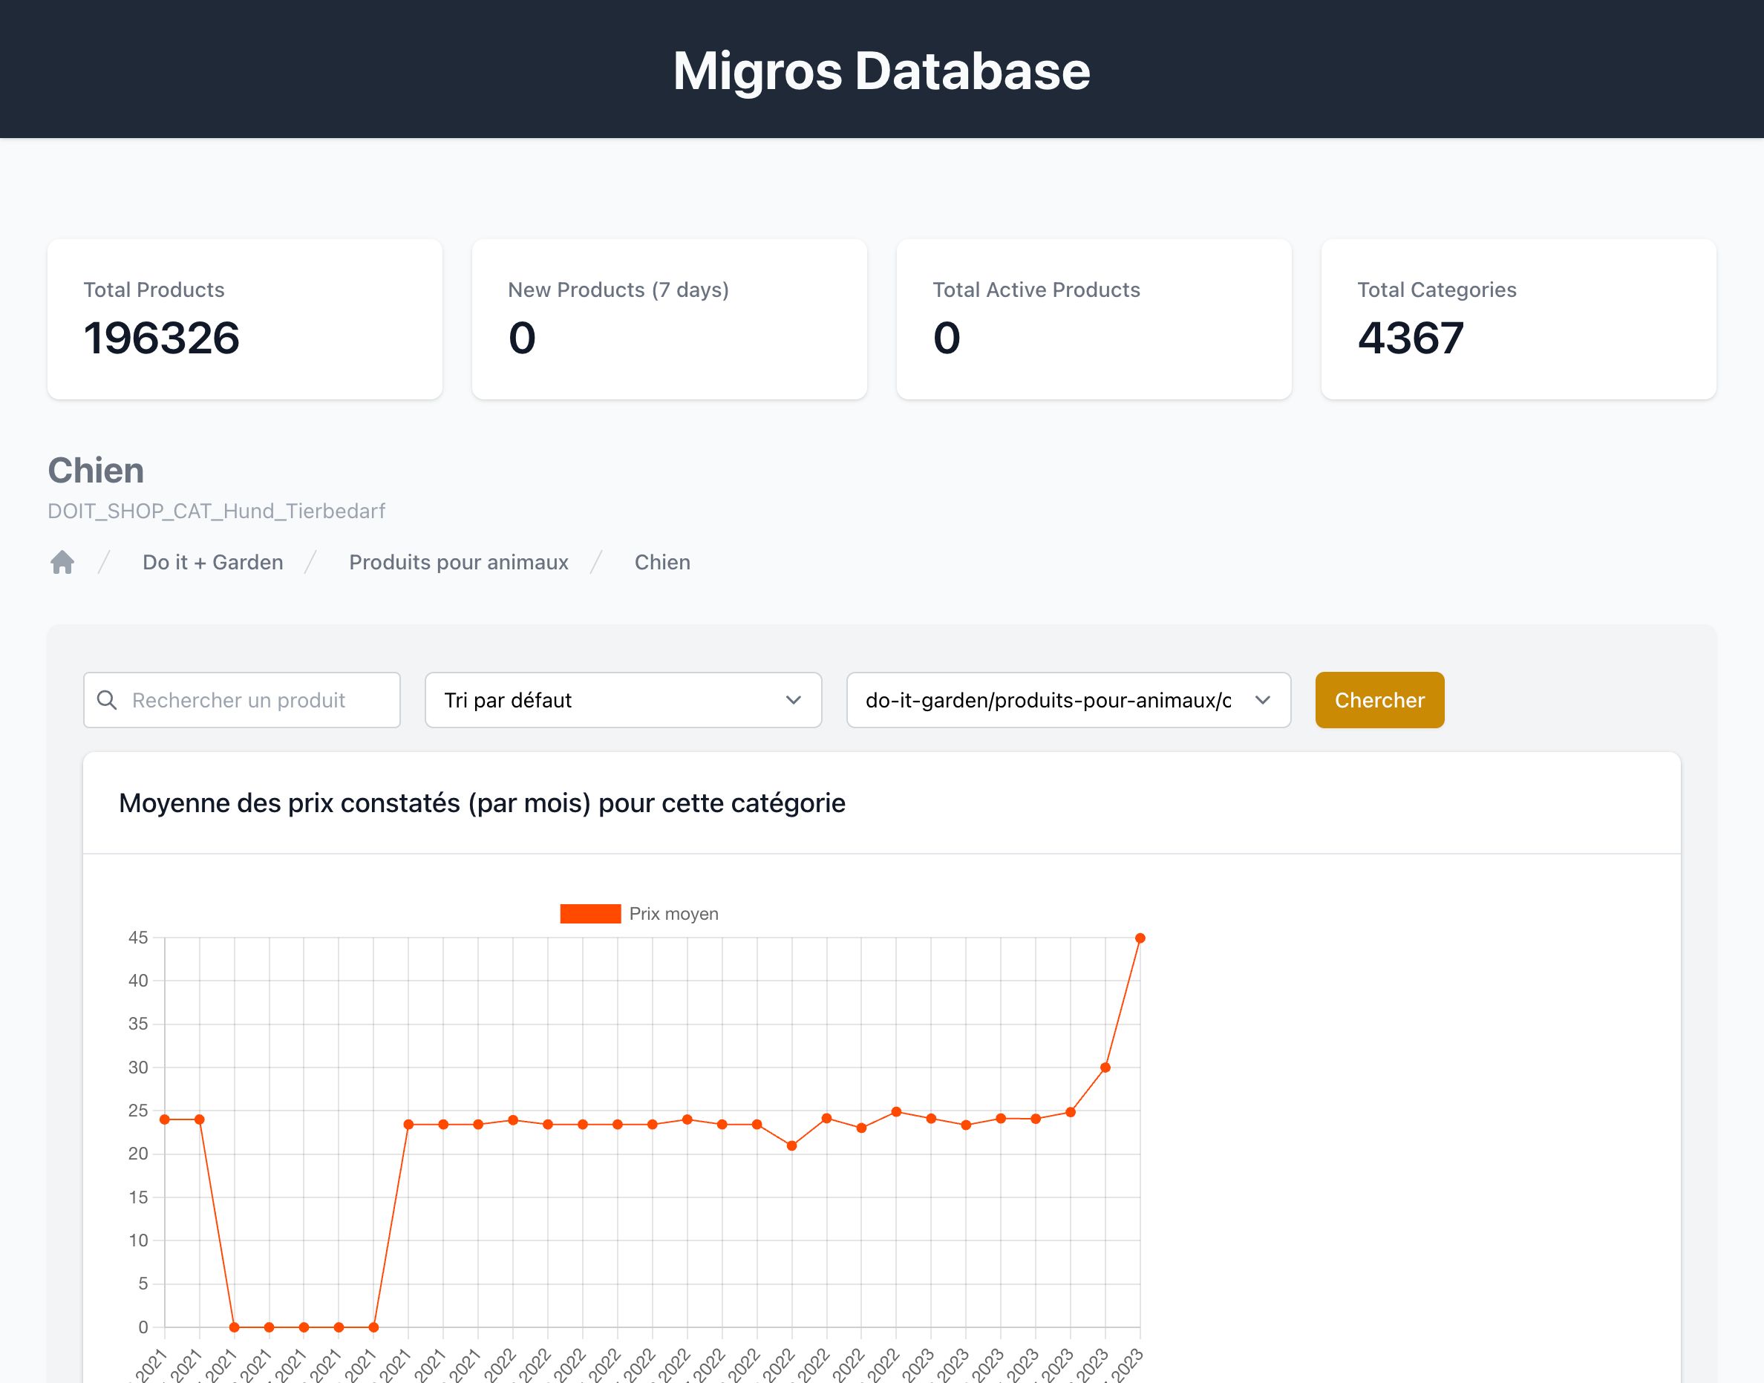Viewport: 1764px width, 1383px height.
Task: Click the Chien breadcrumb link
Action: click(x=662, y=562)
